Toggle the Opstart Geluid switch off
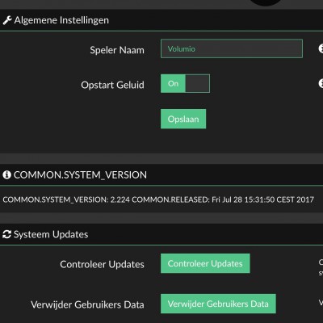Screen dimensions: 323x323 [185, 84]
